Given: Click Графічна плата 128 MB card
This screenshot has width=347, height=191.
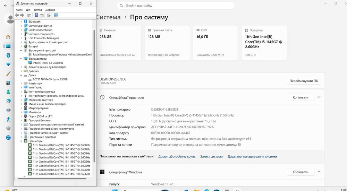Looking at the screenshot, I should coord(167,43).
